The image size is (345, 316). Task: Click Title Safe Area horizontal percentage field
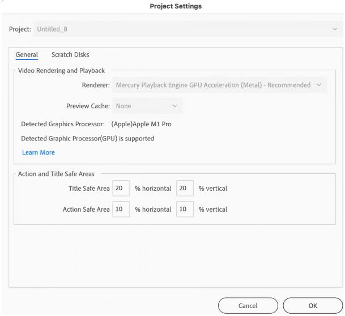121,189
